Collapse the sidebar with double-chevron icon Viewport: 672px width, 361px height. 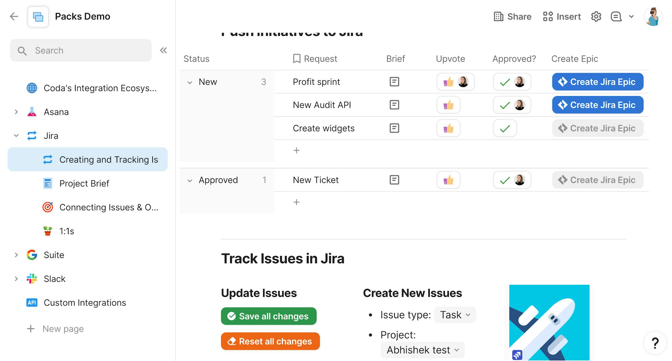(163, 50)
